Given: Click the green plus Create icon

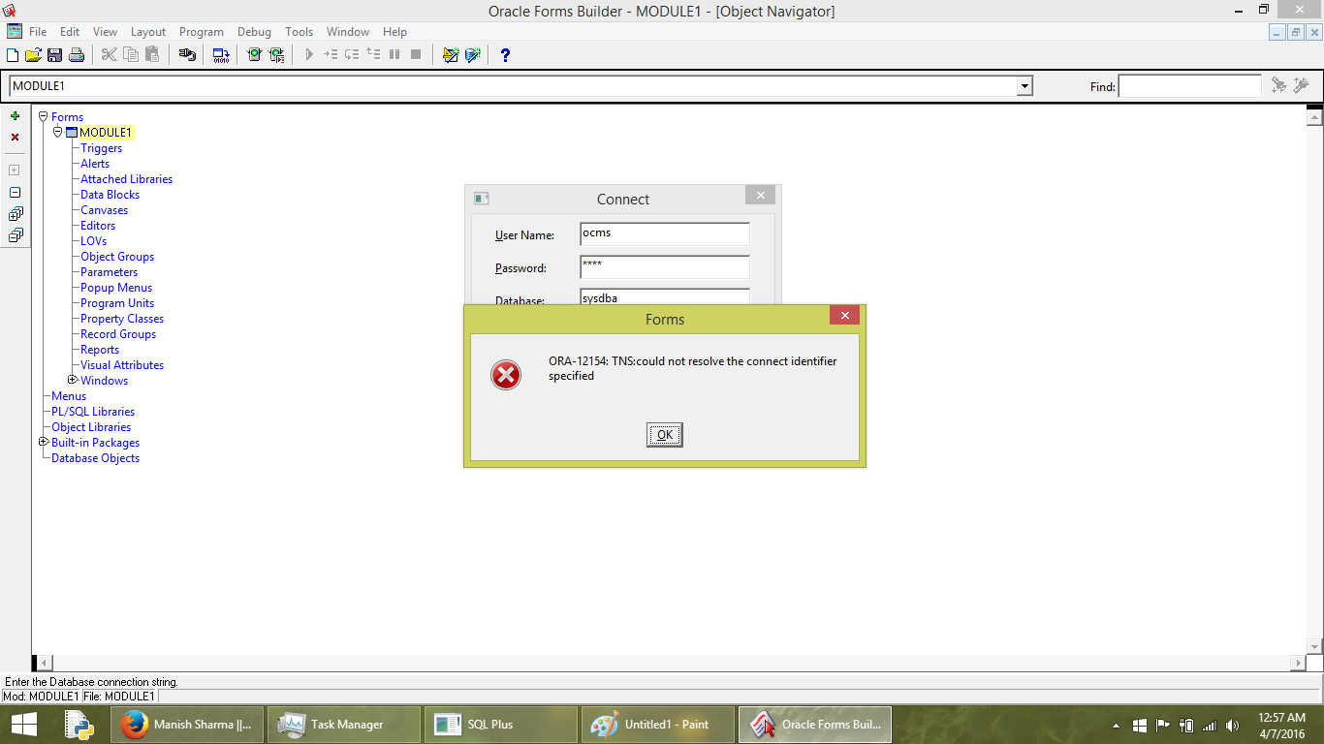Looking at the screenshot, I should click(x=15, y=116).
